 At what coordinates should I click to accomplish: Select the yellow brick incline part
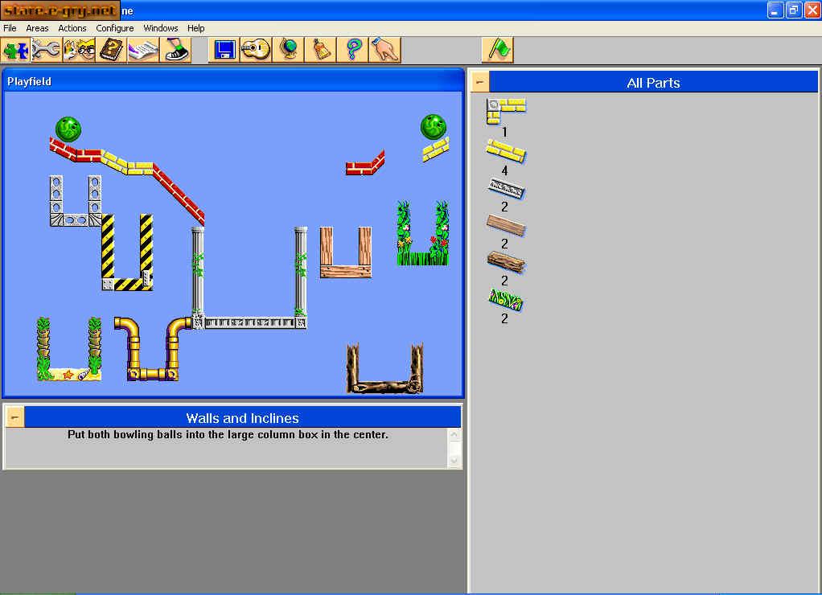pos(505,151)
